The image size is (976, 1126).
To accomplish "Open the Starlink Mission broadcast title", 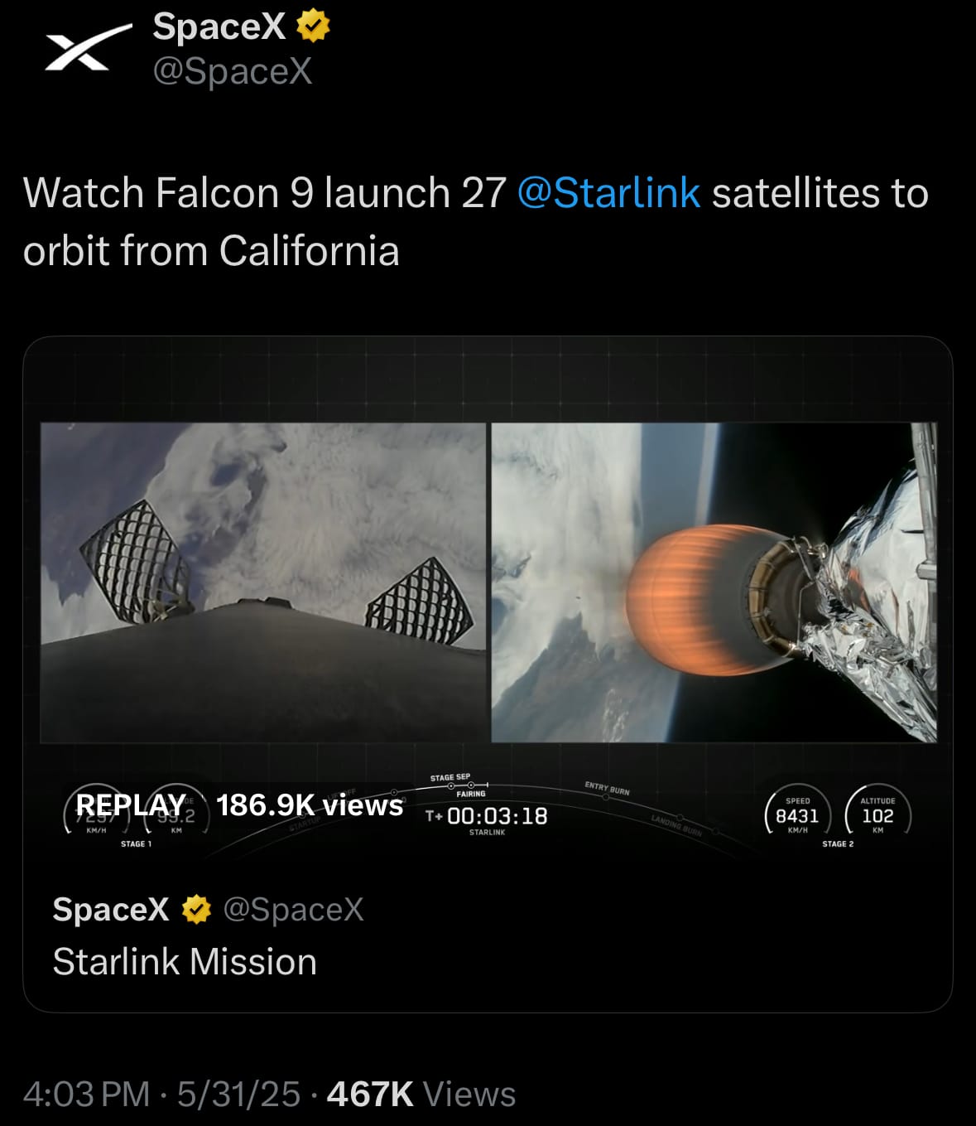I will [185, 962].
